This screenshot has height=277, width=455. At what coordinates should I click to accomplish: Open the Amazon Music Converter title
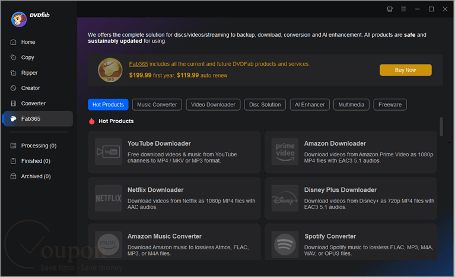[164, 237]
